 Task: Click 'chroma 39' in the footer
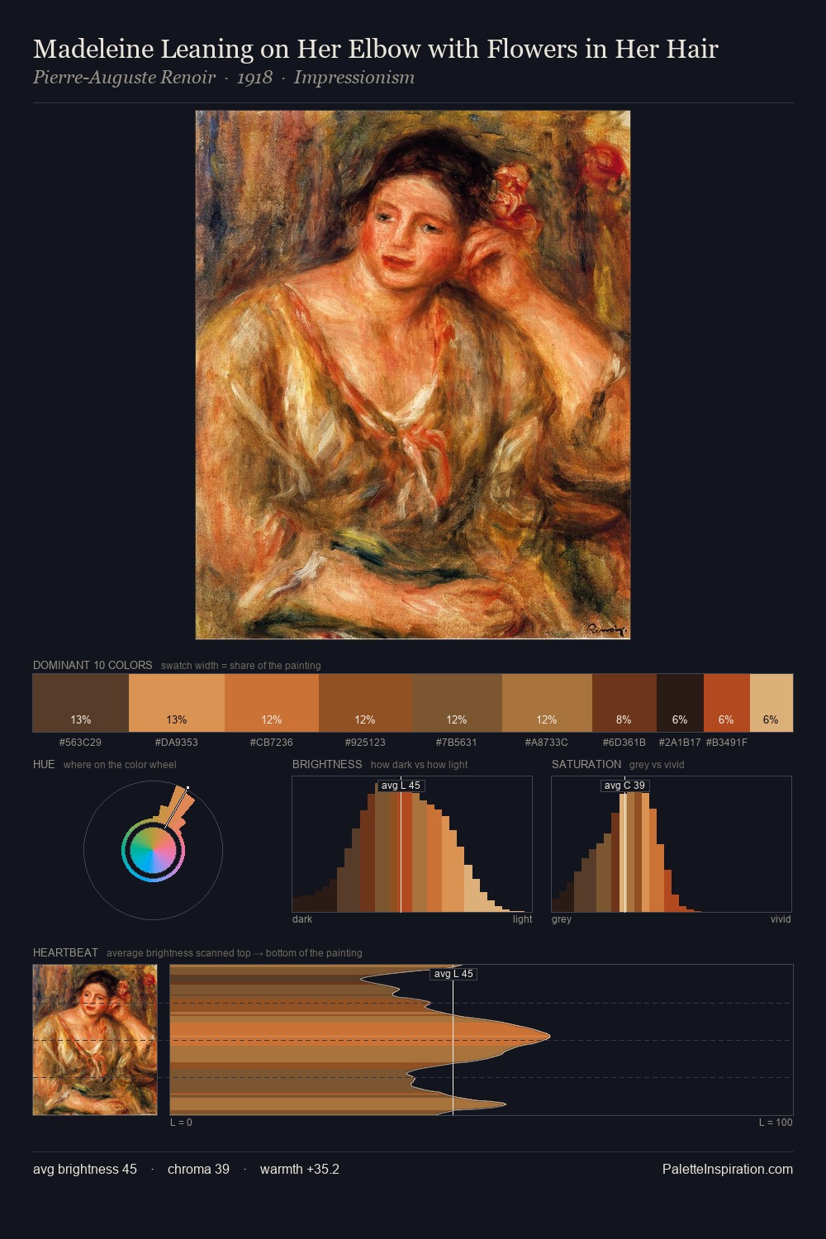(198, 1169)
